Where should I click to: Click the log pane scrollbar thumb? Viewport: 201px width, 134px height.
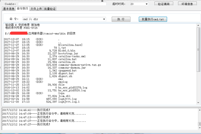coord(200,124)
